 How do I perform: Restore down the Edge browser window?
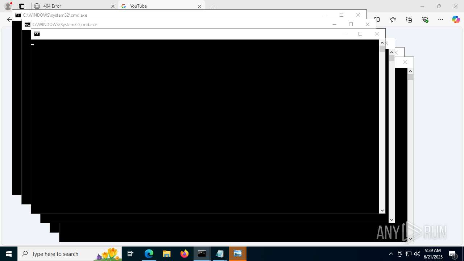coord(439,6)
